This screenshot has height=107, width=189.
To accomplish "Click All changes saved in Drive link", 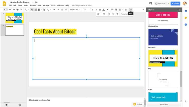I will point(81,6).
